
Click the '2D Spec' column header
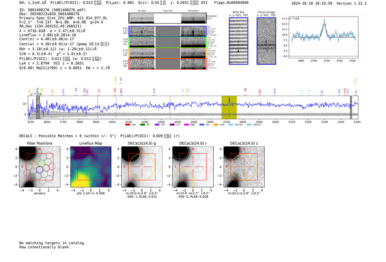142,11
